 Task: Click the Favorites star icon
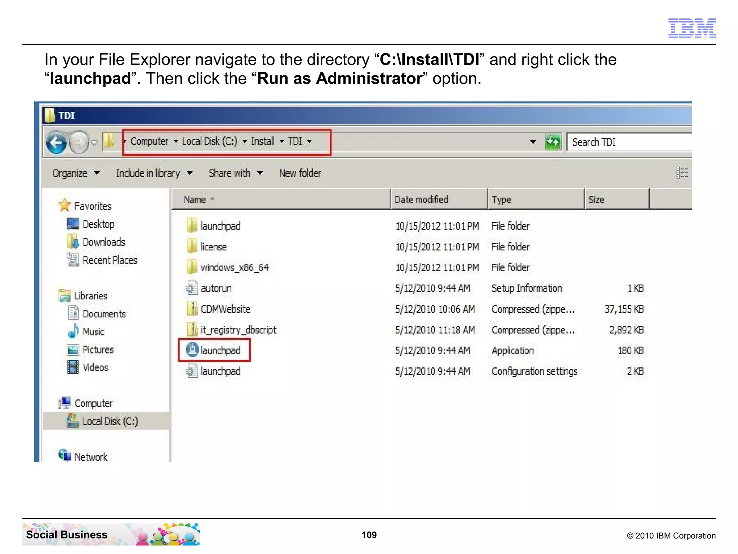coord(65,205)
